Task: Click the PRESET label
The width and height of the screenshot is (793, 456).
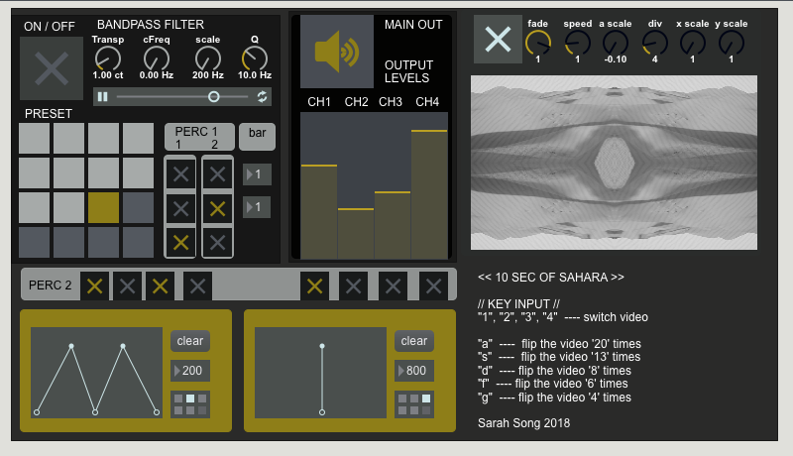Action: click(49, 114)
